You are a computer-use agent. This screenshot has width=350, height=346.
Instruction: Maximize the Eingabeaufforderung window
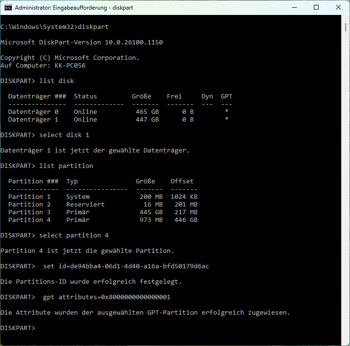coord(316,7)
